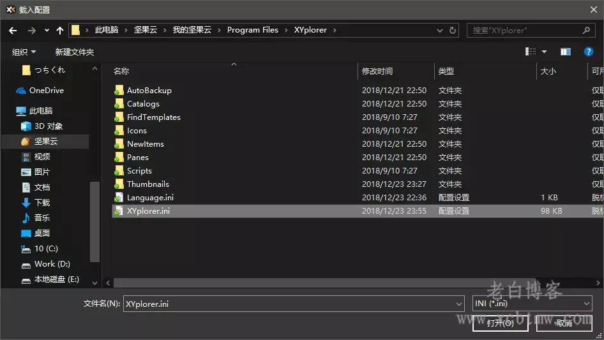Select the FindTemplates folder
The height and width of the screenshot is (340, 604).
154,117
